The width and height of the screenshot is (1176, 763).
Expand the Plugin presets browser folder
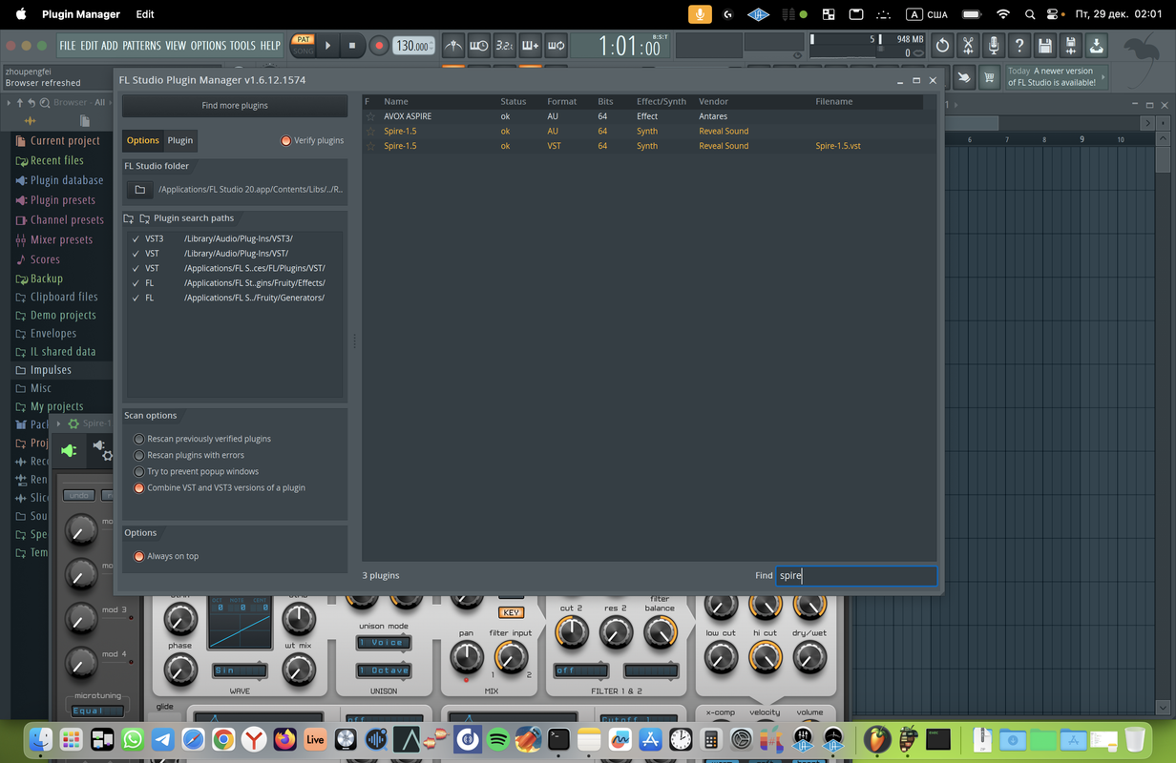tap(63, 200)
